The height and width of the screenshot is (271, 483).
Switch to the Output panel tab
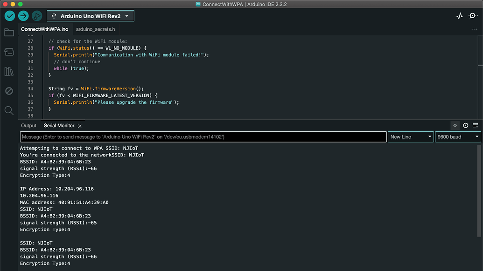28,126
